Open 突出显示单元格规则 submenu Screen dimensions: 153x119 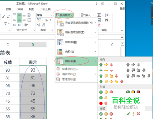click(76, 23)
